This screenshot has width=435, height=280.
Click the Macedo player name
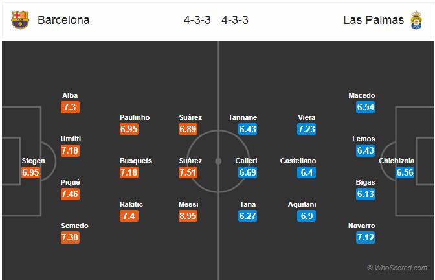point(362,95)
